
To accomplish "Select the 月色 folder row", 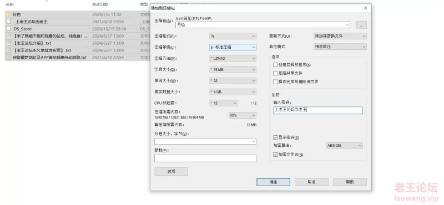I will 78,14.
